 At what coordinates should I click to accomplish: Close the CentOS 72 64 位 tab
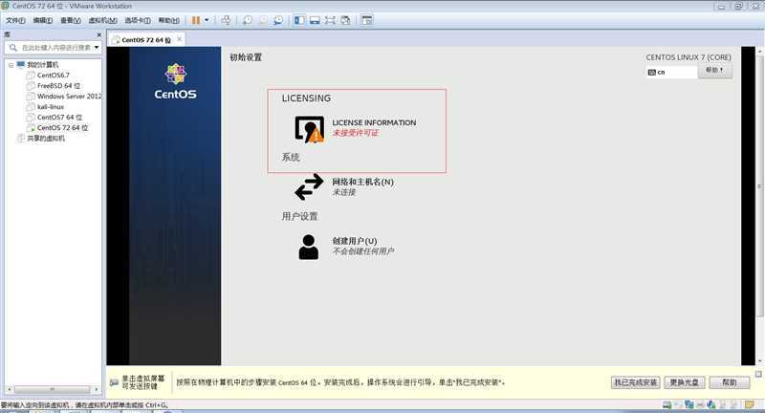[180, 39]
